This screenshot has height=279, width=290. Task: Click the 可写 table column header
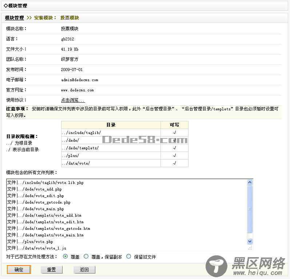coord(174,125)
